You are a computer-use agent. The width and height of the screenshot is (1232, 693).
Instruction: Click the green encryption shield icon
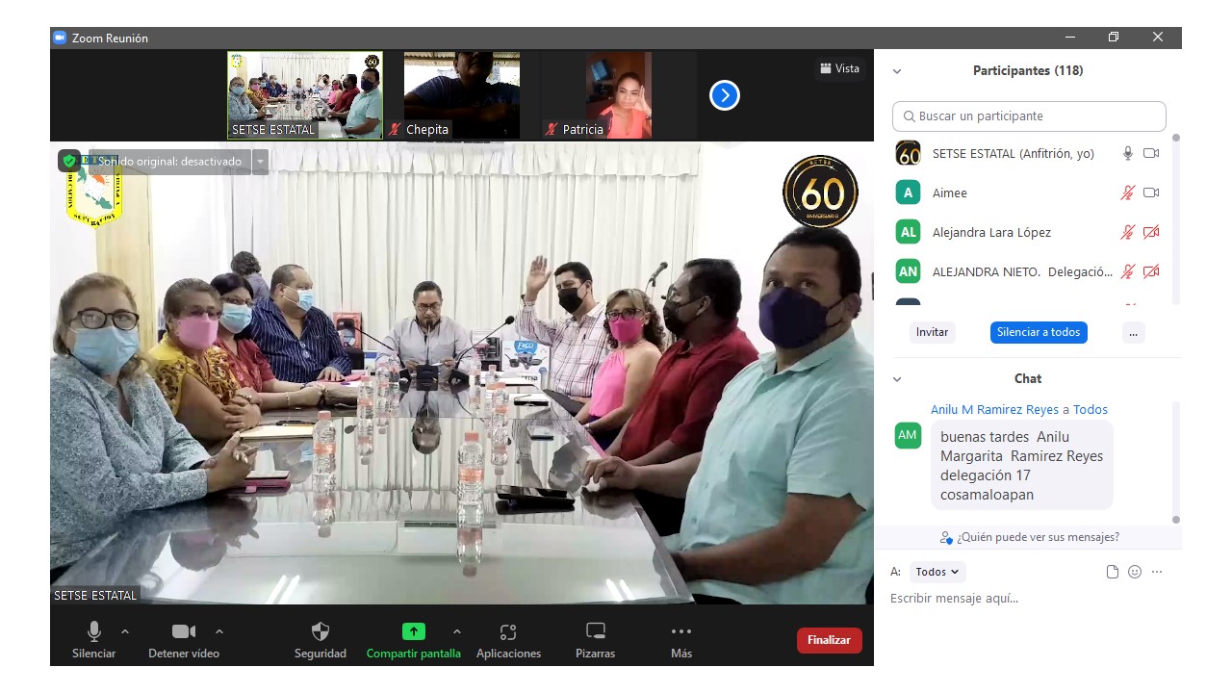(x=69, y=161)
